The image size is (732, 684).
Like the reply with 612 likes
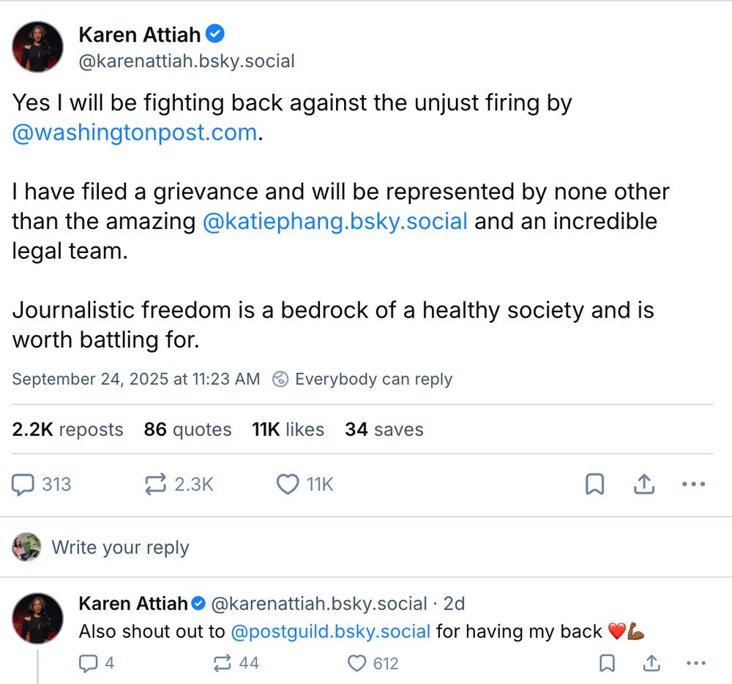(x=356, y=664)
